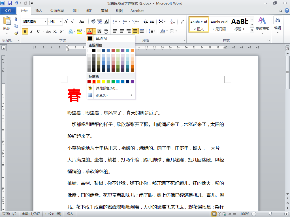The width and height of the screenshot is (290, 217).
Task: Click the zoom slider handle
Action: [x=270, y=214]
